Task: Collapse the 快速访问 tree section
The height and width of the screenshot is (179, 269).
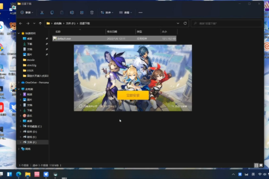Action: coord(19,33)
